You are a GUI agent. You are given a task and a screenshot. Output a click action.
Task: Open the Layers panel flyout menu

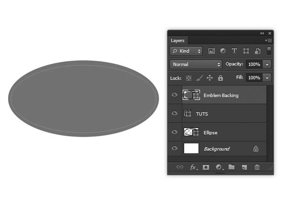(268, 40)
